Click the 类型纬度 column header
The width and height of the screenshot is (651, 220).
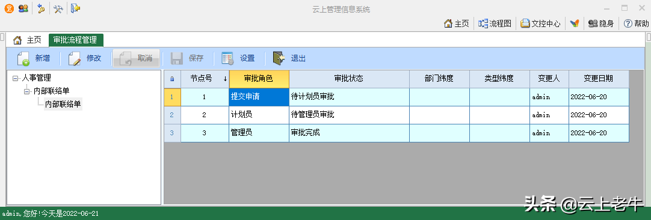click(499, 79)
